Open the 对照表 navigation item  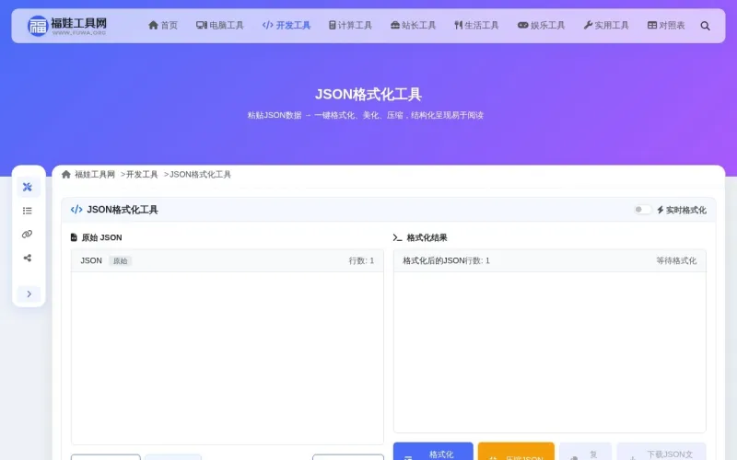[x=666, y=26]
